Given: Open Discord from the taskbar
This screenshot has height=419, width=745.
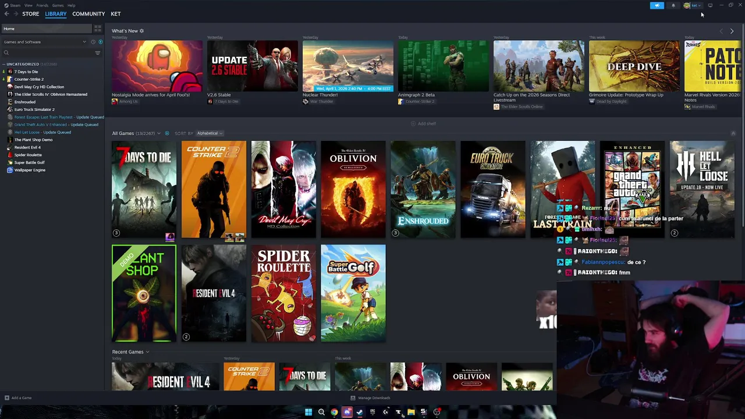Looking at the screenshot, I should click(347, 412).
